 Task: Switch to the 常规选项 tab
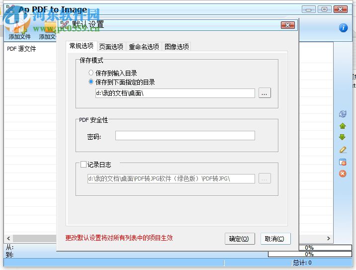pos(81,46)
